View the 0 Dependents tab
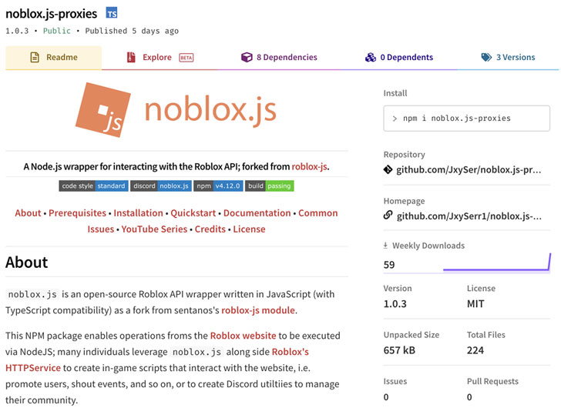The height and width of the screenshot is (408, 561). [x=398, y=58]
